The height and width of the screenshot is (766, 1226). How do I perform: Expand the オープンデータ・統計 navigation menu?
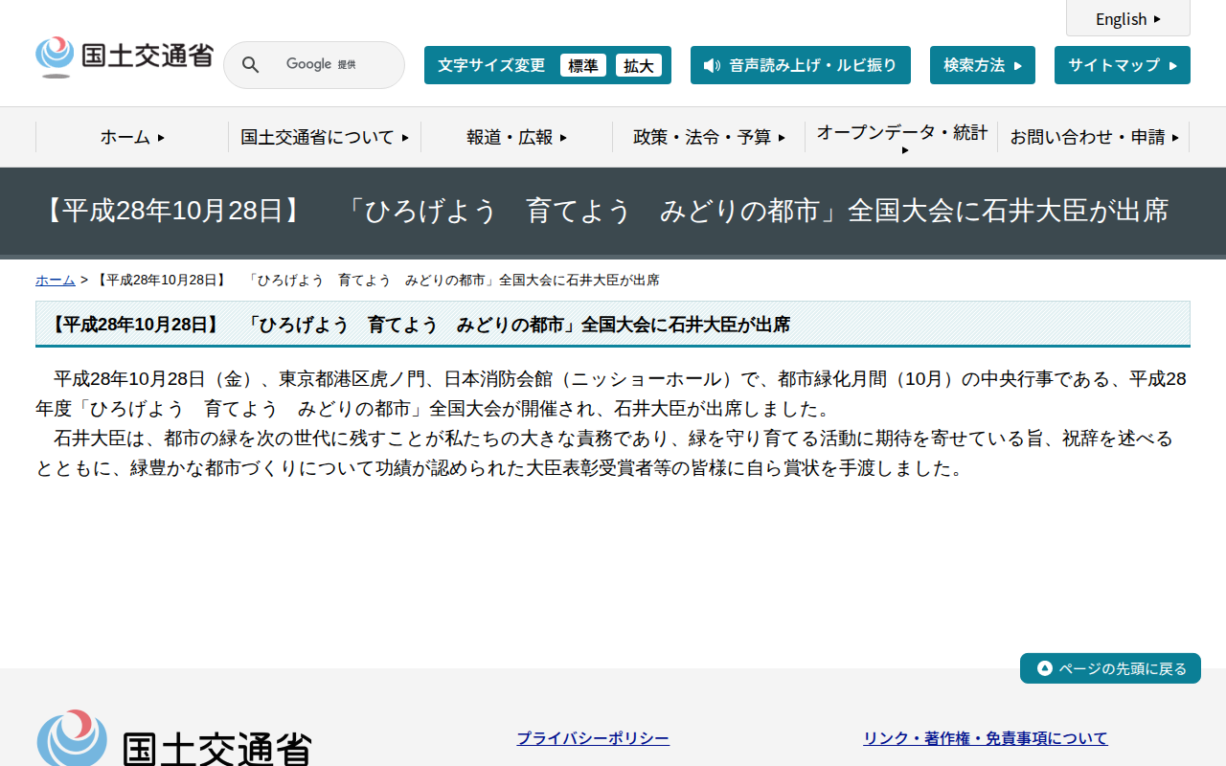pyautogui.click(x=900, y=136)
